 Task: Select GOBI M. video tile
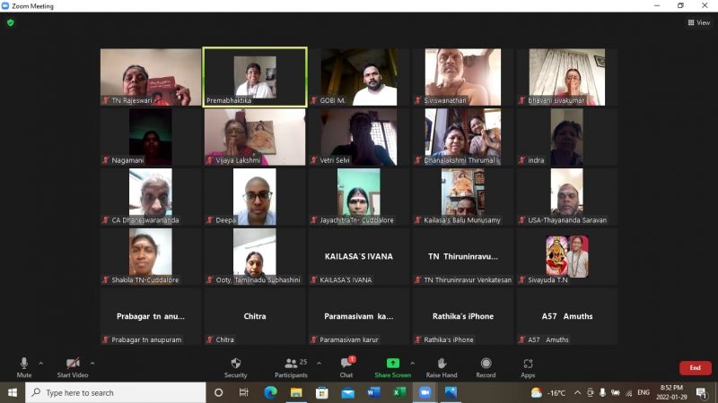[359, 77]
